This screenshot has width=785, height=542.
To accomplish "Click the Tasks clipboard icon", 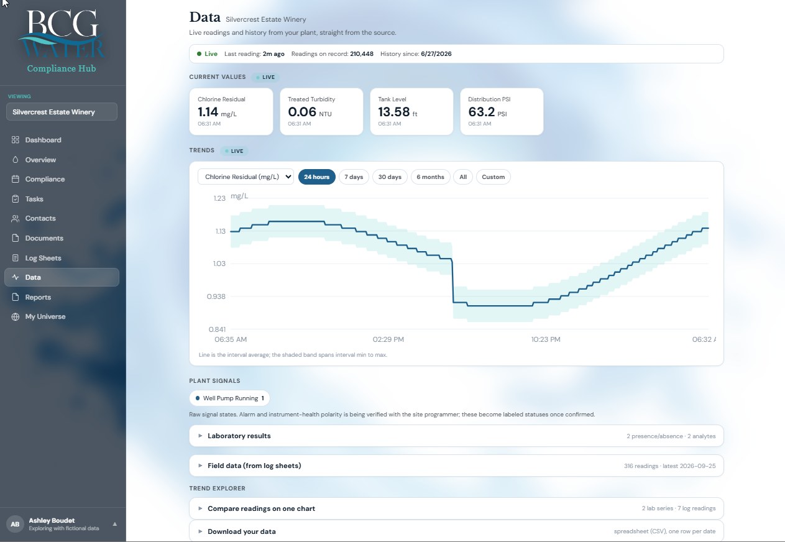I will pos(16,199).
